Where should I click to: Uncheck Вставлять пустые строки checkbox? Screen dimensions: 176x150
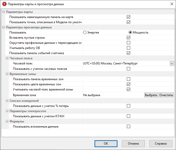point(128,38)
